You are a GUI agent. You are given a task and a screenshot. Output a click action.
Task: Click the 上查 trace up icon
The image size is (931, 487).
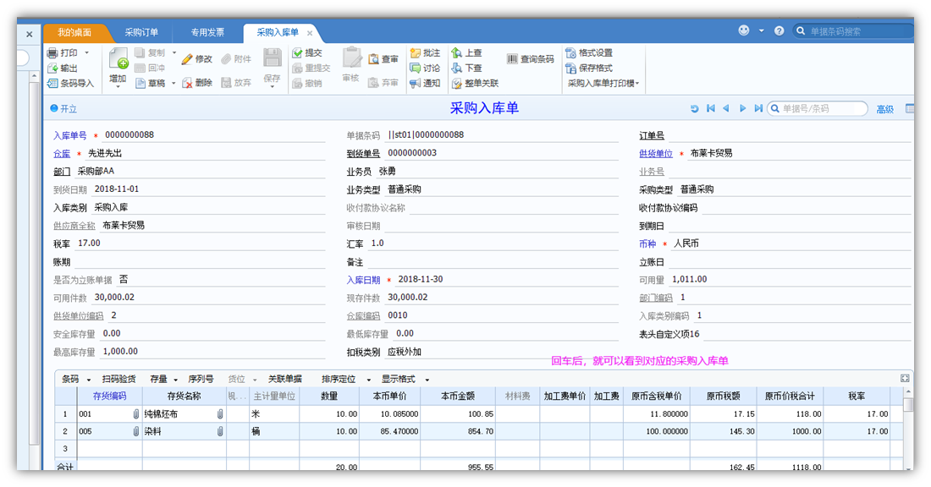(456, 52)
